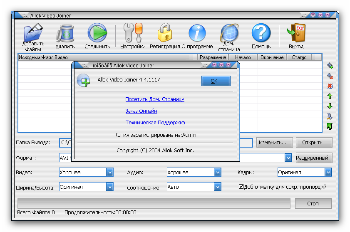Viewport: 350px width, 232px height.
Task: Open the Аудио quality dropdown
Action: [217, 172]
